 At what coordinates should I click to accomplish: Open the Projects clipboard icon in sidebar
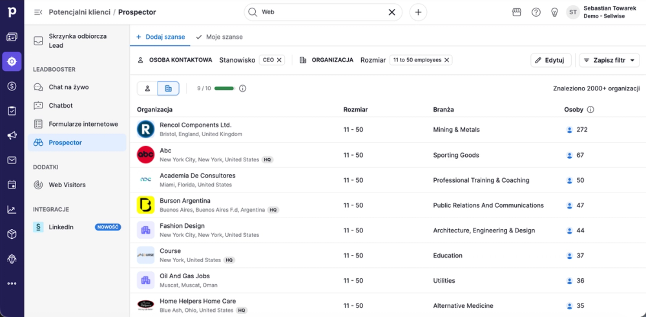click(12, 111)
